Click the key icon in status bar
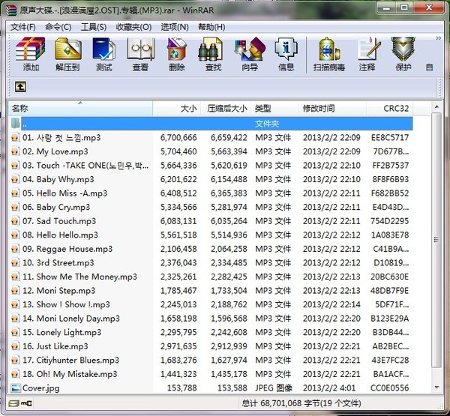Image resolution: width=450 pixels, height=416 pixels. [26, 403]
